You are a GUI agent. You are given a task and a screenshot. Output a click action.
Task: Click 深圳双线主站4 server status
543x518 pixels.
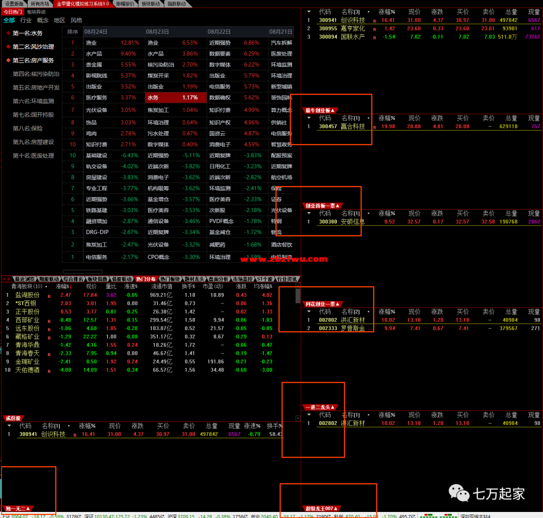[x=476, y=515]
